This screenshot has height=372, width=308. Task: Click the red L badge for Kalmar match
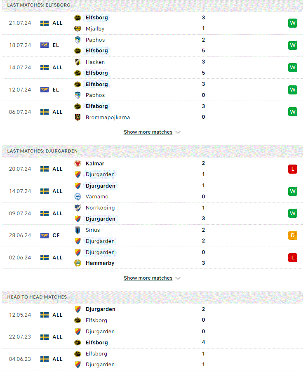point(293,169)
